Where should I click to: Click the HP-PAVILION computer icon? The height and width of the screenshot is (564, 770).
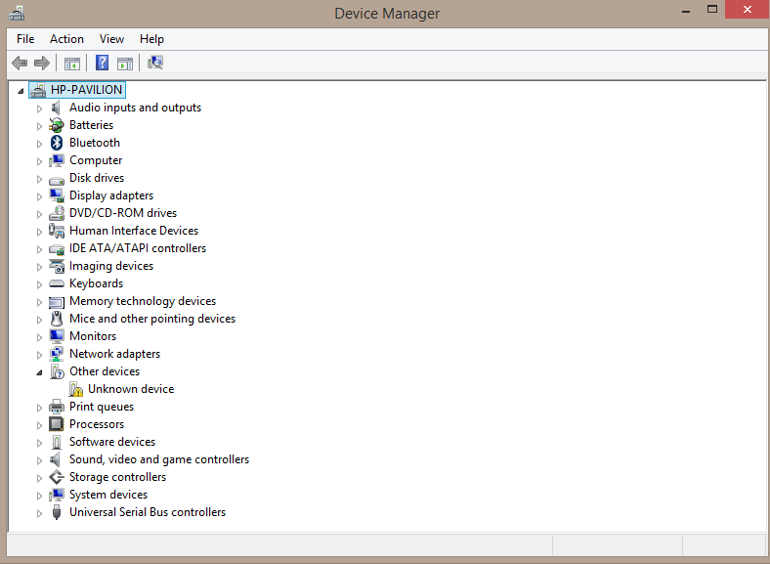click(38, 90)
